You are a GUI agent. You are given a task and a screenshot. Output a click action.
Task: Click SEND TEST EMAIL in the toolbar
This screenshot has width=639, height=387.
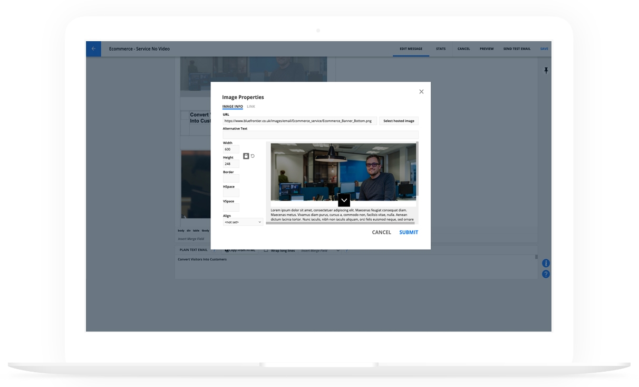coord(517,49)
